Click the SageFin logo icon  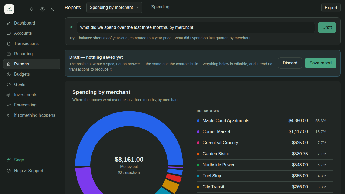[9, 9]
